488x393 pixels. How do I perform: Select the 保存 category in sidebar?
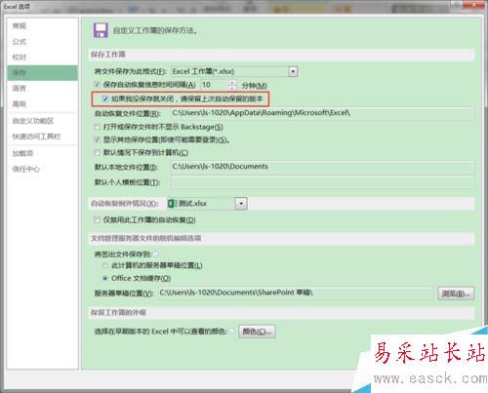tap(42, 73)
